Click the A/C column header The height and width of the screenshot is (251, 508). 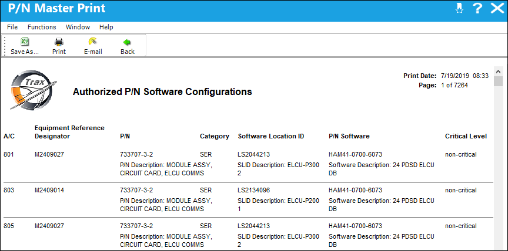pos(9,136)
